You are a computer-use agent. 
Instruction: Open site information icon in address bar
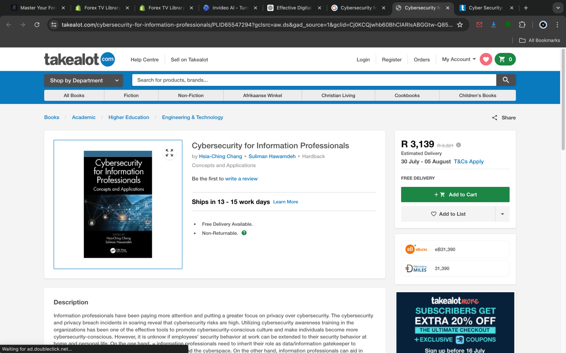point(54,25)
